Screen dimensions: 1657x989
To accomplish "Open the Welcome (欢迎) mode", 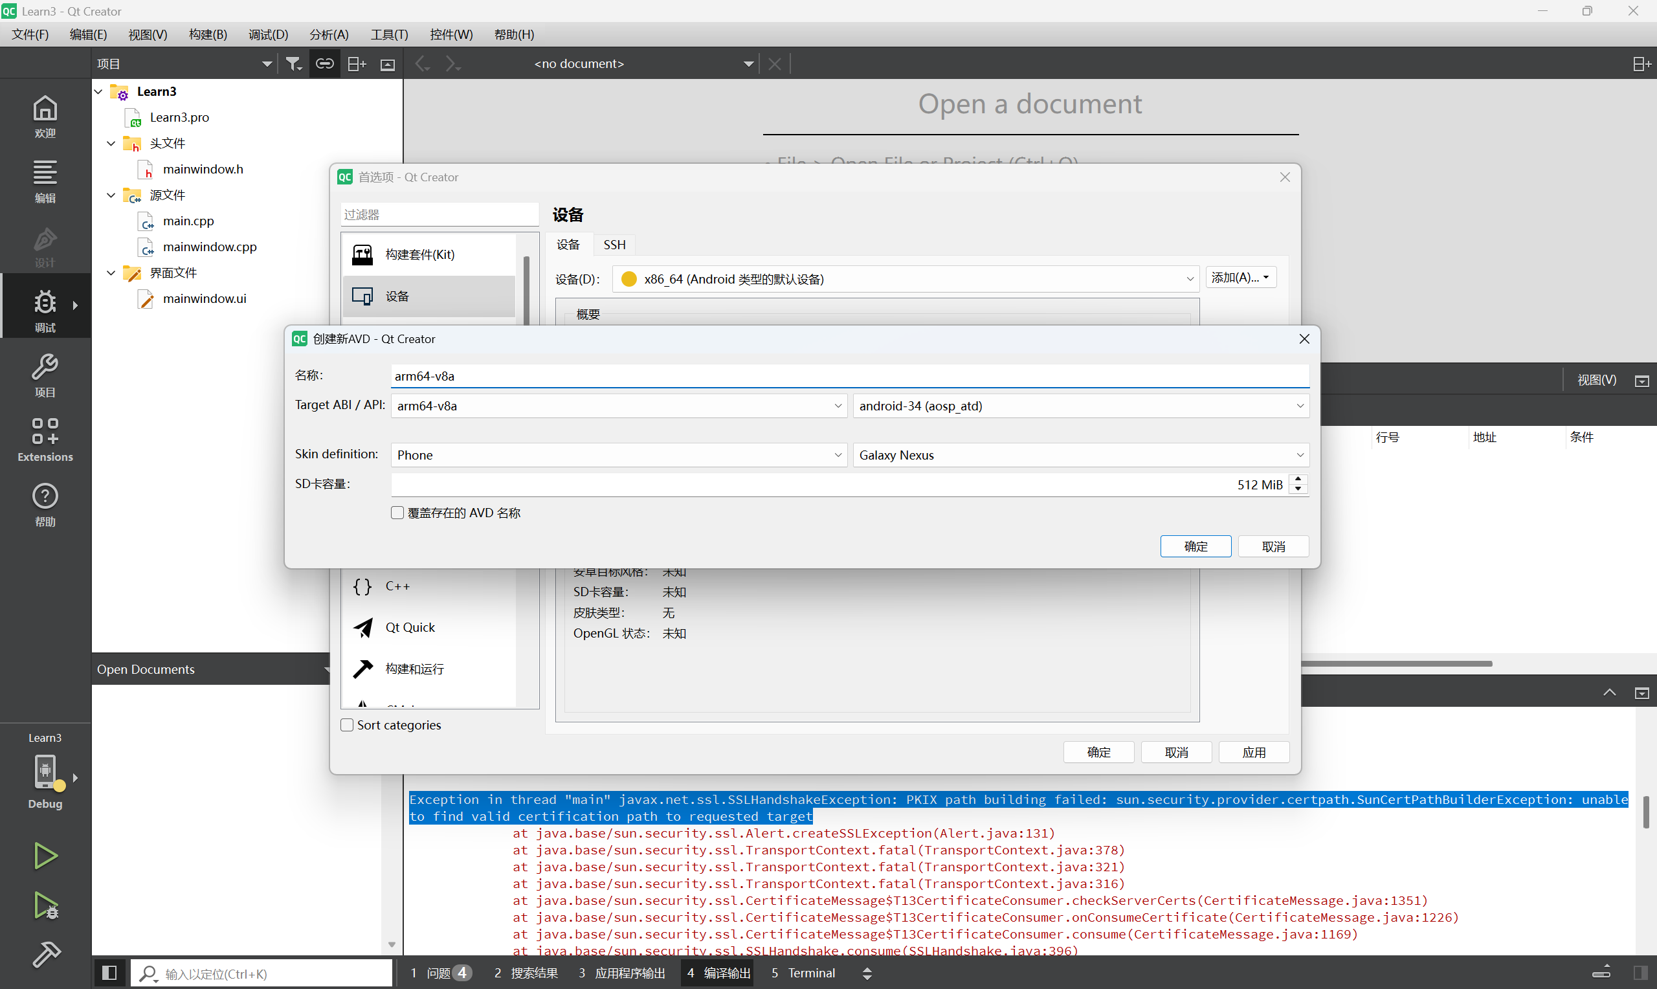I will (45, 115).
